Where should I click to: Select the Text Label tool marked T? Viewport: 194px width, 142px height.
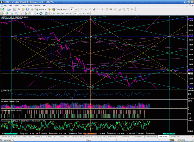[x=107, y=9]
